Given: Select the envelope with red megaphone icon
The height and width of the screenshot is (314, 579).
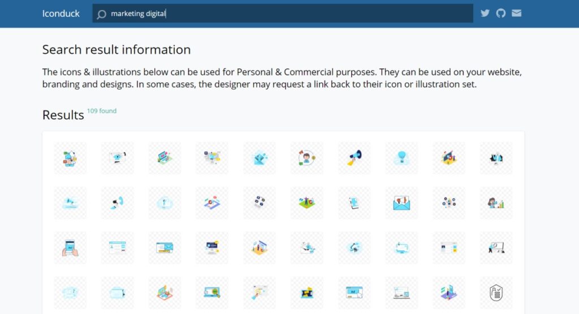Looking at the screenshot, I should 401,203.
